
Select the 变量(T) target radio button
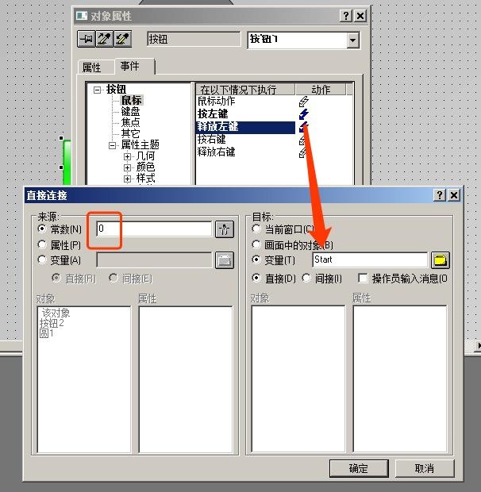pyautogui.click(x=256, y=259)
